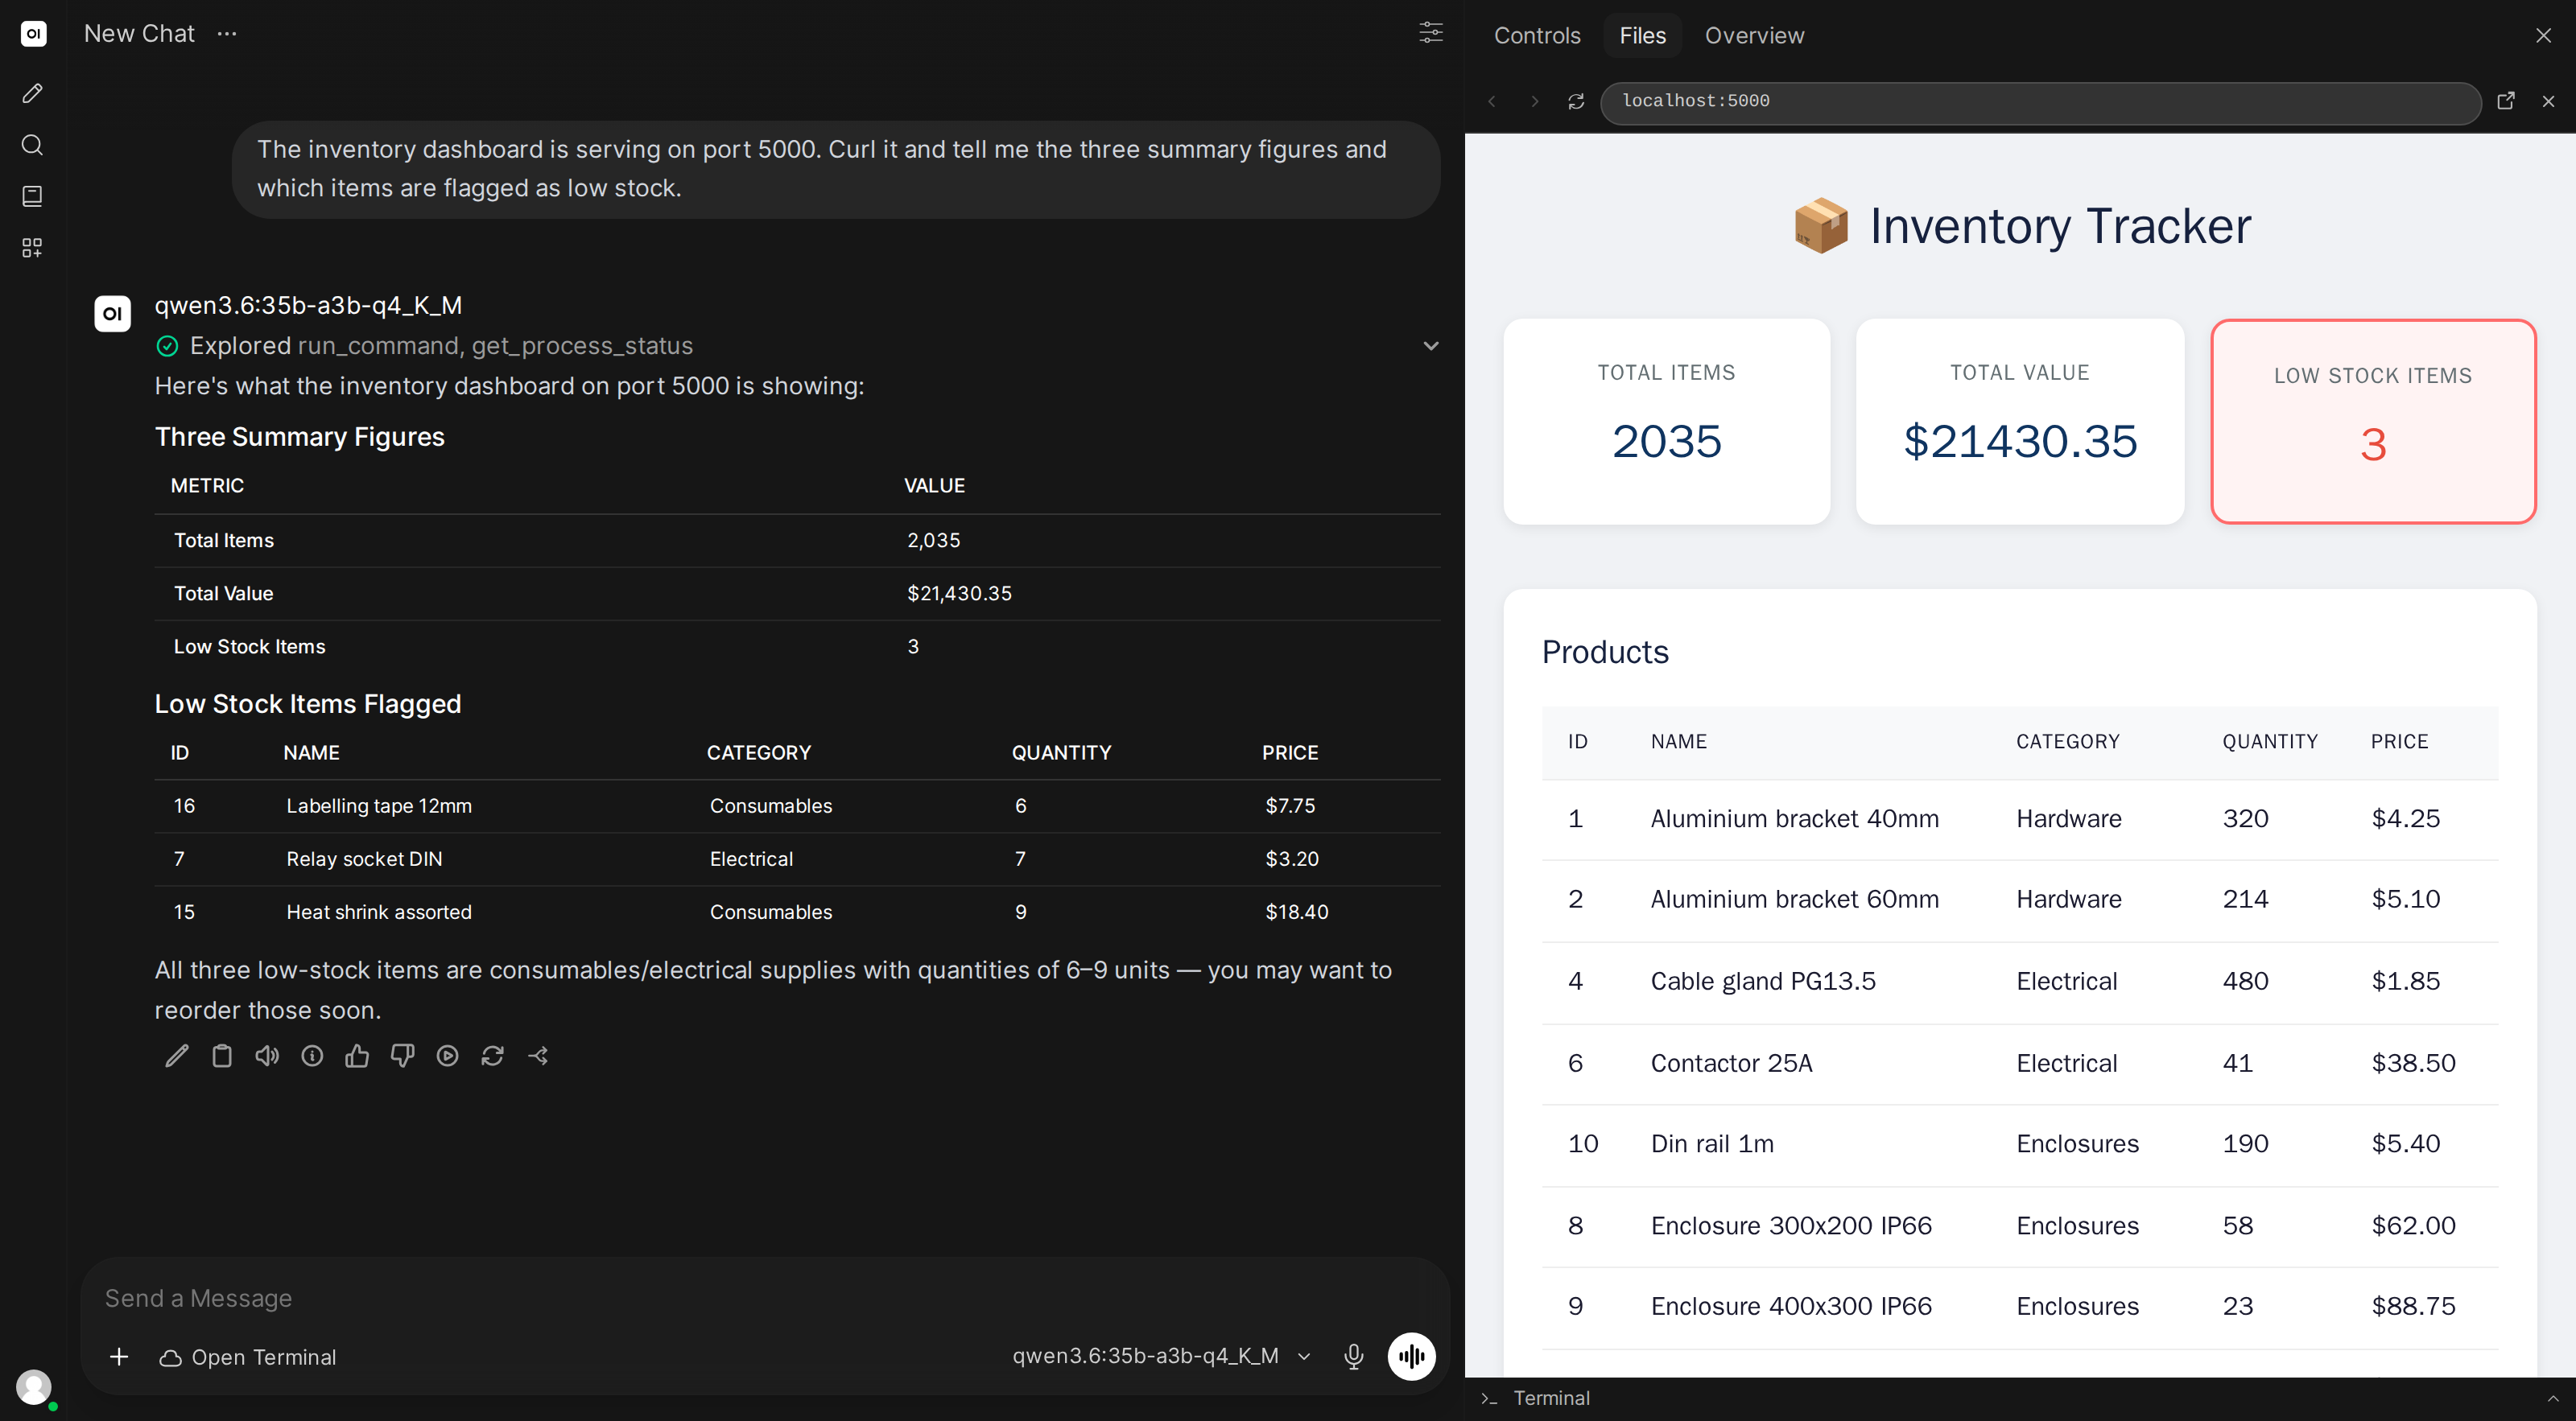Copy the assistant response to clipboard

[222, 1055]
